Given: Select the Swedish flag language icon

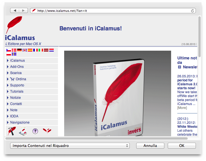Looking at the screenshot, I should [x=14, y=54].
